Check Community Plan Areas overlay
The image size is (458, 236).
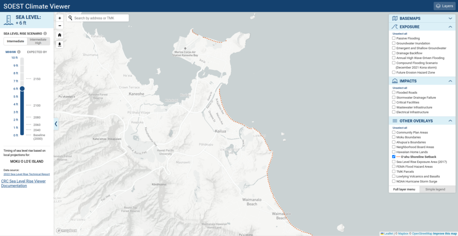[x=394, y=133]
